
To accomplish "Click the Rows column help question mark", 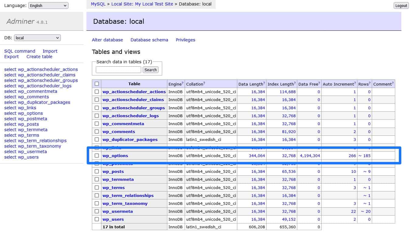I will pyautogui.click(x=369, y=83).
